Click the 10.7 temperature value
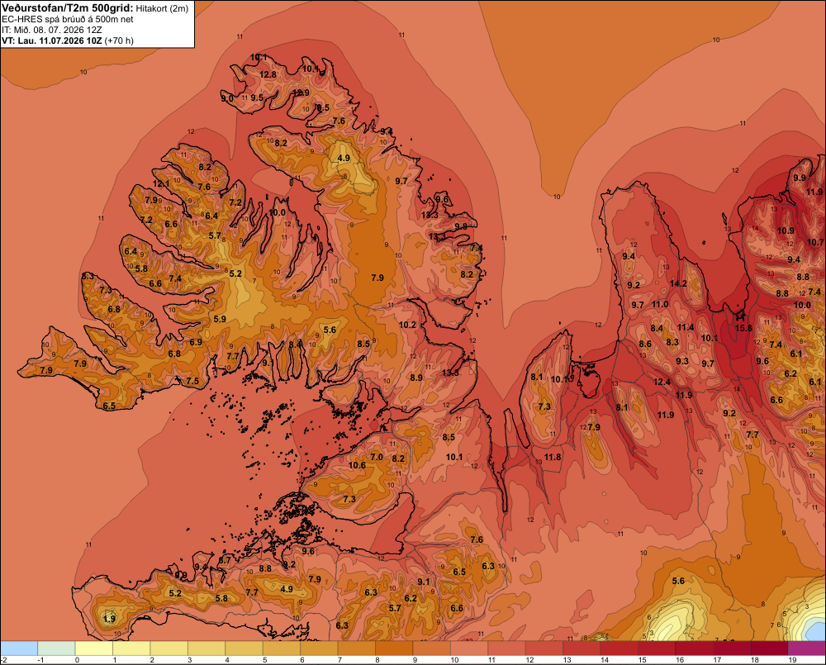This screenshot has height=665, width=826. [815, 242]
